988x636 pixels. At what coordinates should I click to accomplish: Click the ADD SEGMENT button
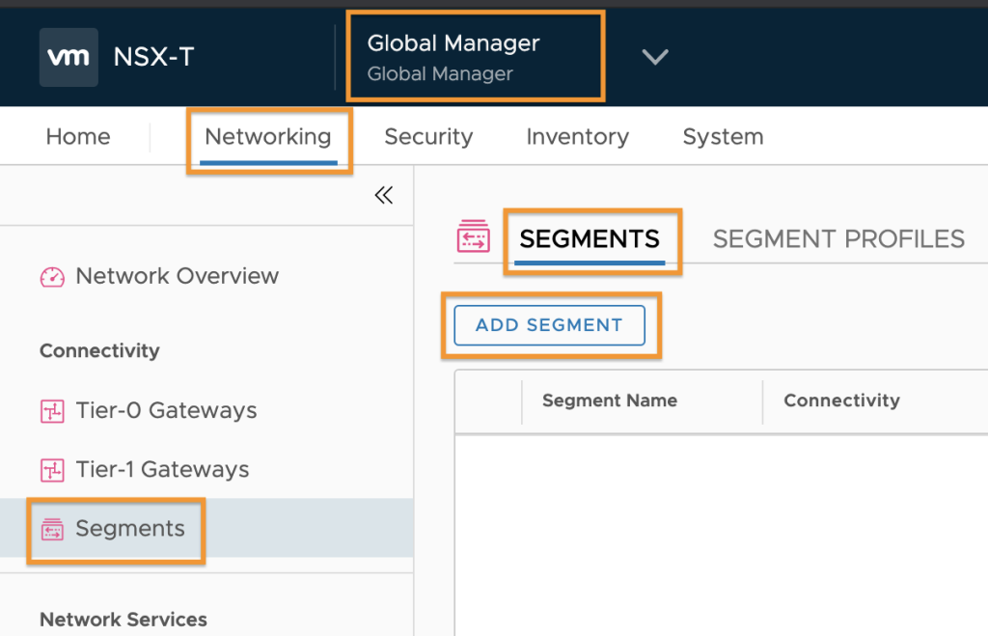click(x=549, y=325)
